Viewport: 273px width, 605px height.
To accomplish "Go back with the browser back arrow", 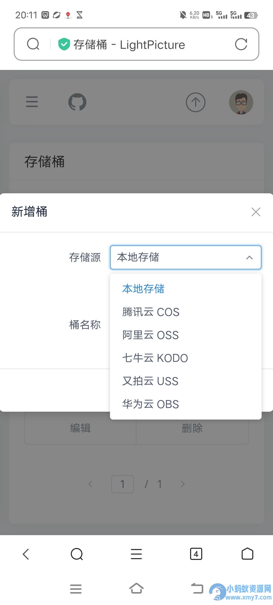I will [x=26, y=554].
